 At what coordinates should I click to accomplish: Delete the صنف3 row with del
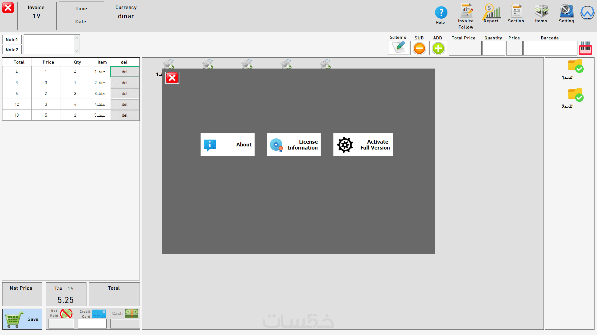[125, 93]
